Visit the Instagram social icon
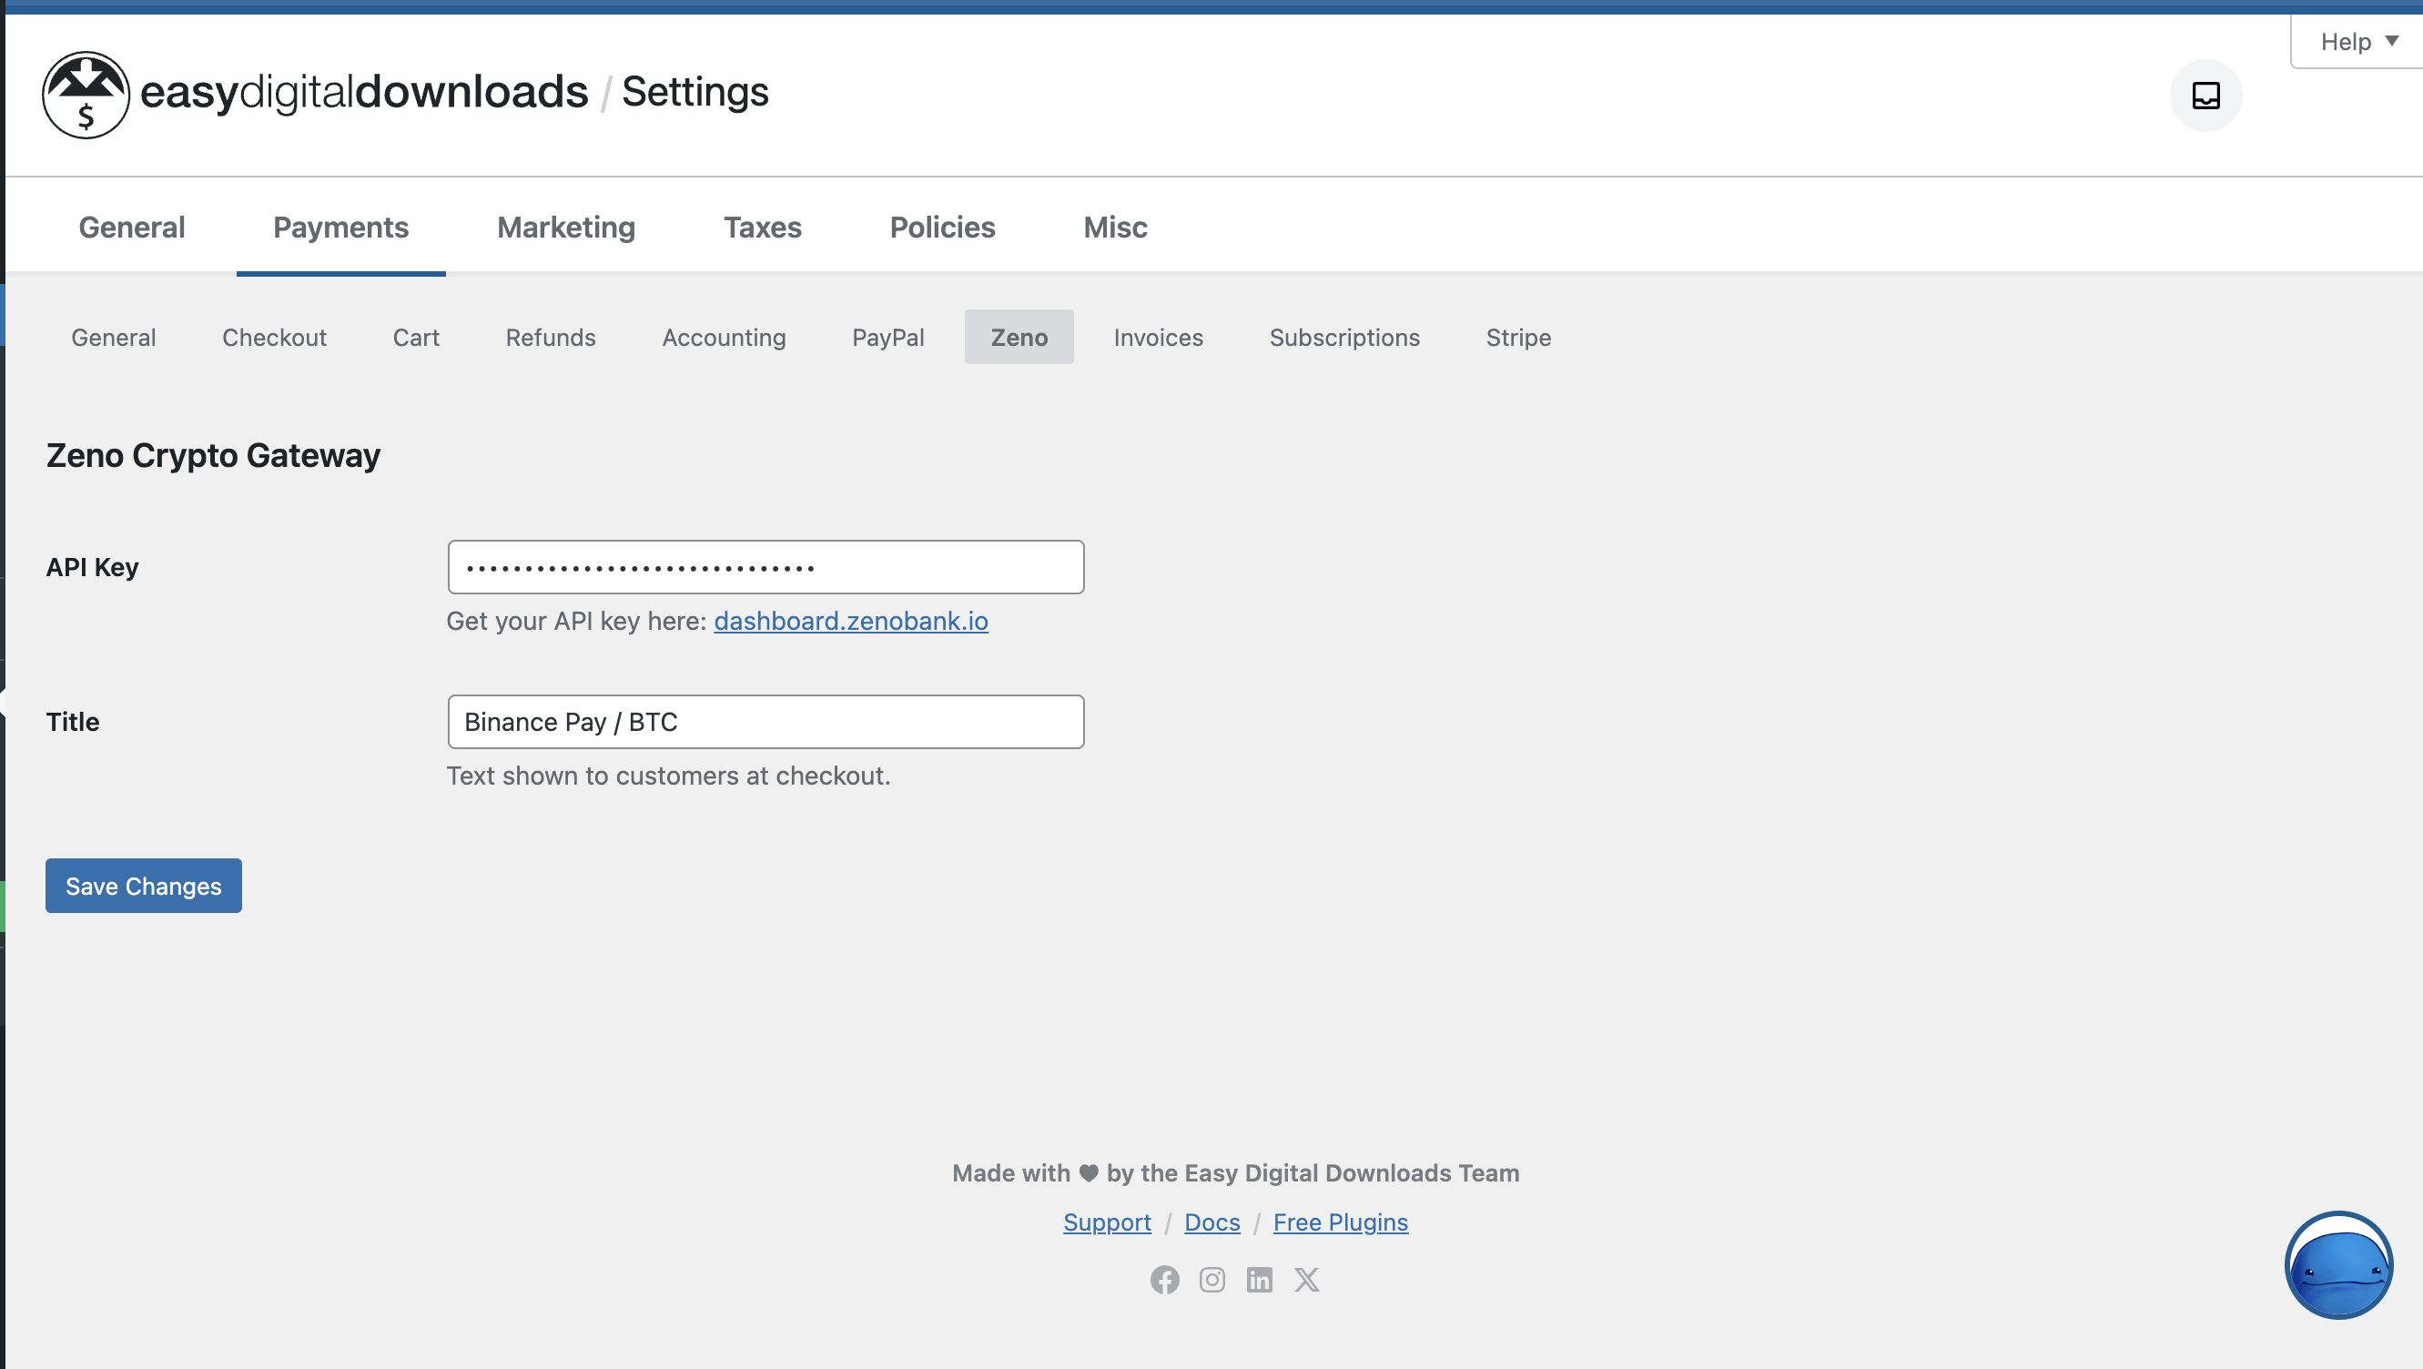Image resolution: width=2423 pixels, height=1369 pixels. (x=1211, y=1279)
